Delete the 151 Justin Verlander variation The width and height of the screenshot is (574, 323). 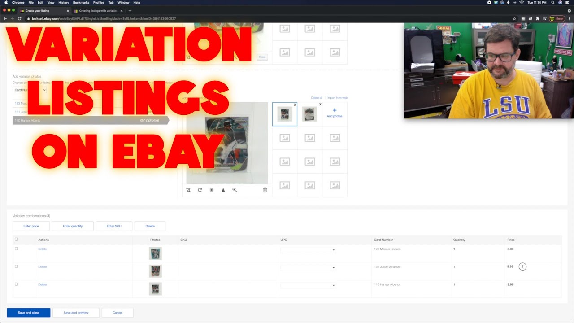tap(42, 267)
